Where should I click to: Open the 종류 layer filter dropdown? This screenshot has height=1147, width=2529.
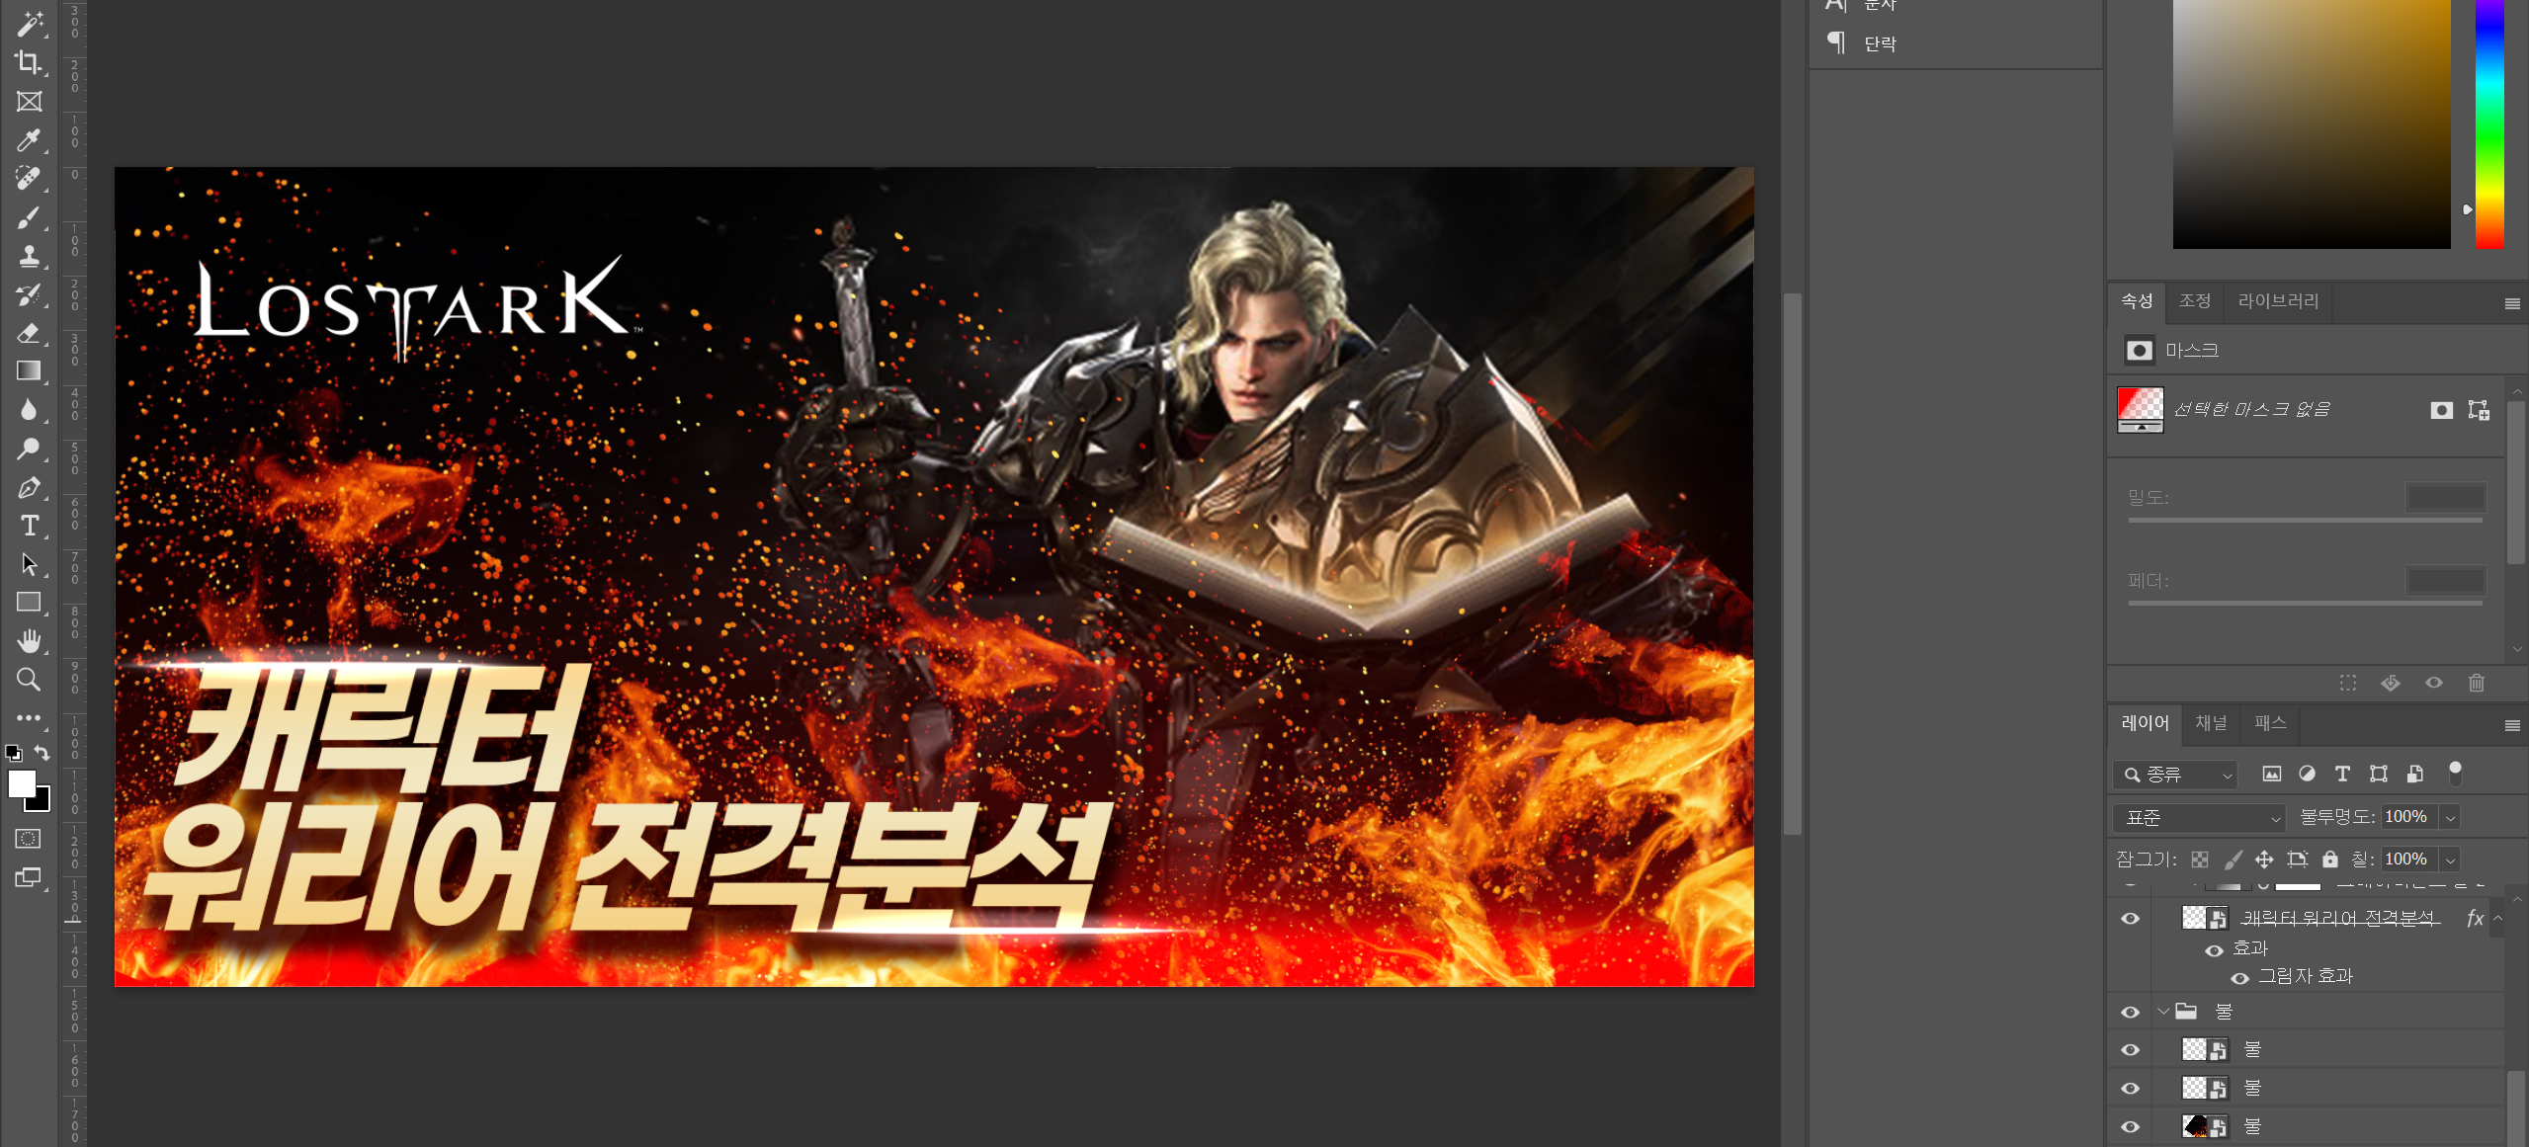pos(2174,775)
